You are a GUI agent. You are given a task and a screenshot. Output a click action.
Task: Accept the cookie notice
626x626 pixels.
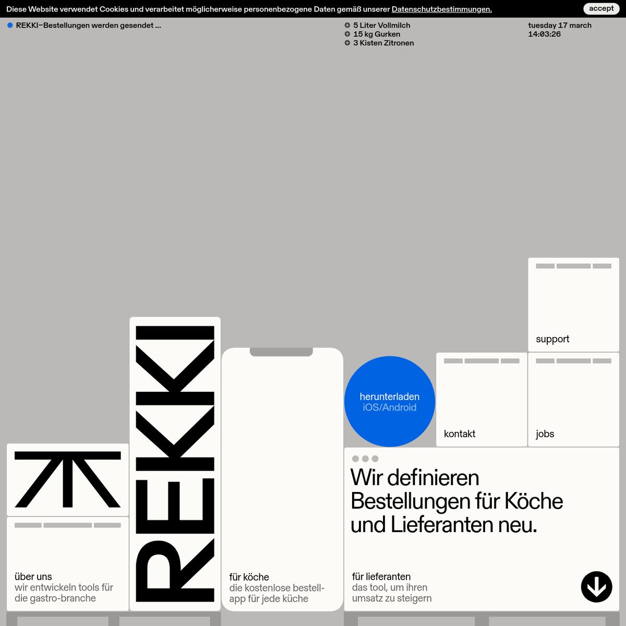click(x=601, y=8)
